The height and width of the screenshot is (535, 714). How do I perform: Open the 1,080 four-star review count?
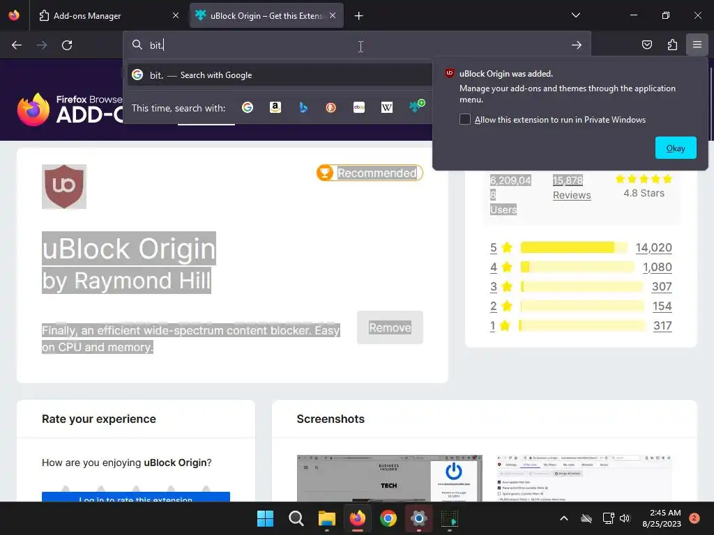click(657, 267)
